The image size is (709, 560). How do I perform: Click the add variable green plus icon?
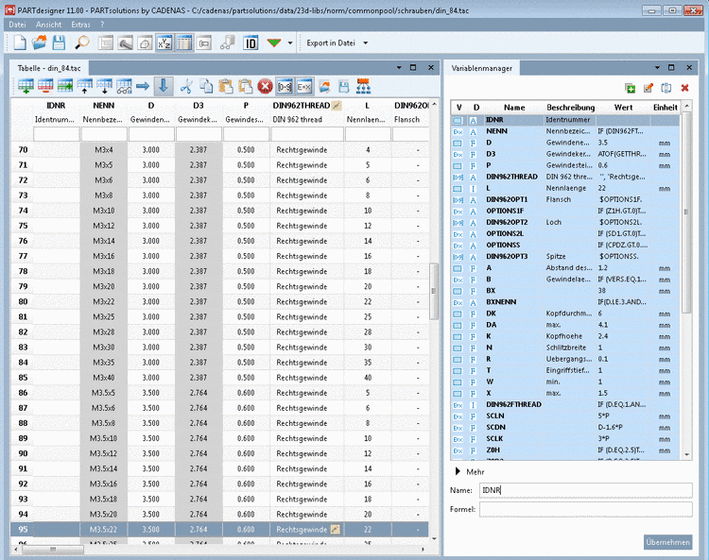coord(631,88)
